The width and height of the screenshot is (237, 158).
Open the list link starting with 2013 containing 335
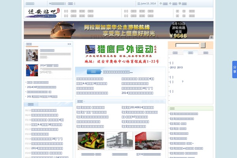coord(42,96)
